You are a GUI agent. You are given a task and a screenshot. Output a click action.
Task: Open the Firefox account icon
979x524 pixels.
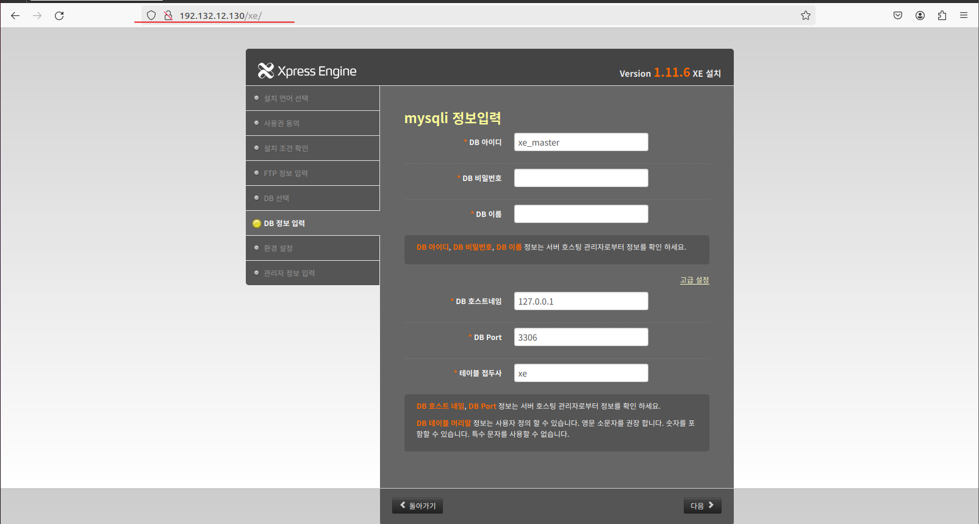(x=920, y=16)
